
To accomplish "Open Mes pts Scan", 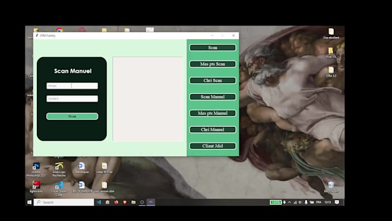I will 213,64.
